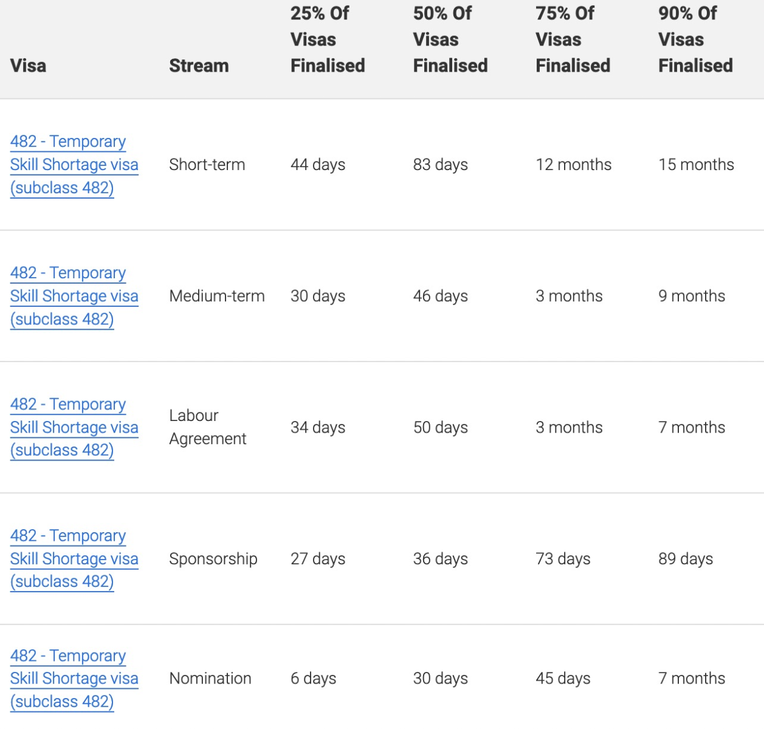Click the 90% Of Visas Finalised header
Screen dimensions: 764x729
point(695,39)
